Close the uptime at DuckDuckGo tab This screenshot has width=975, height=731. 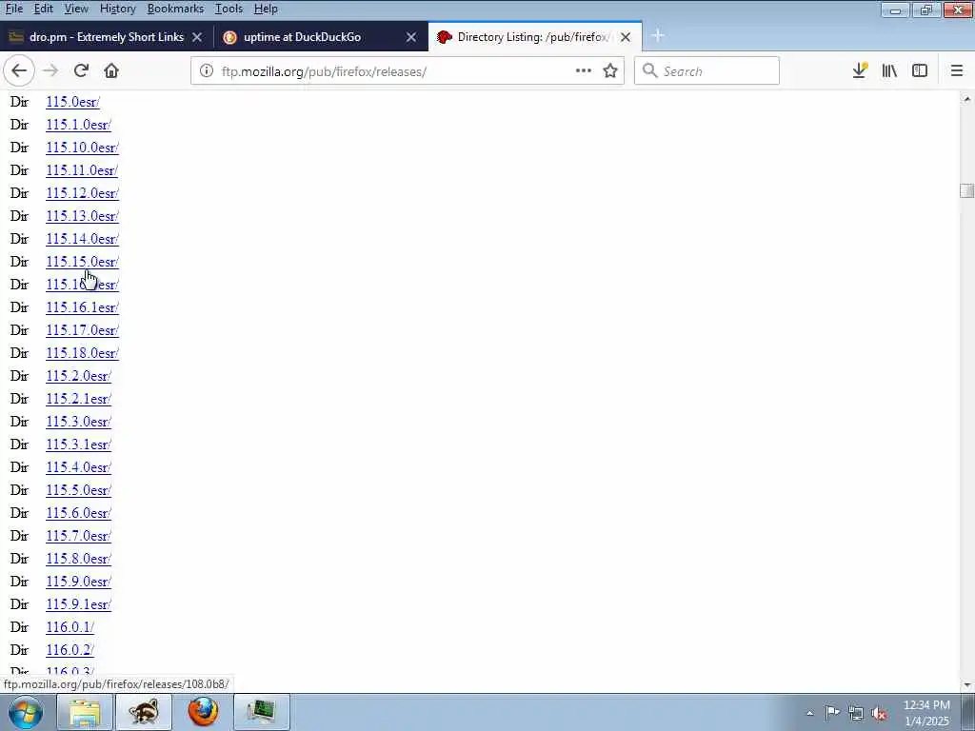coord(411,37)
